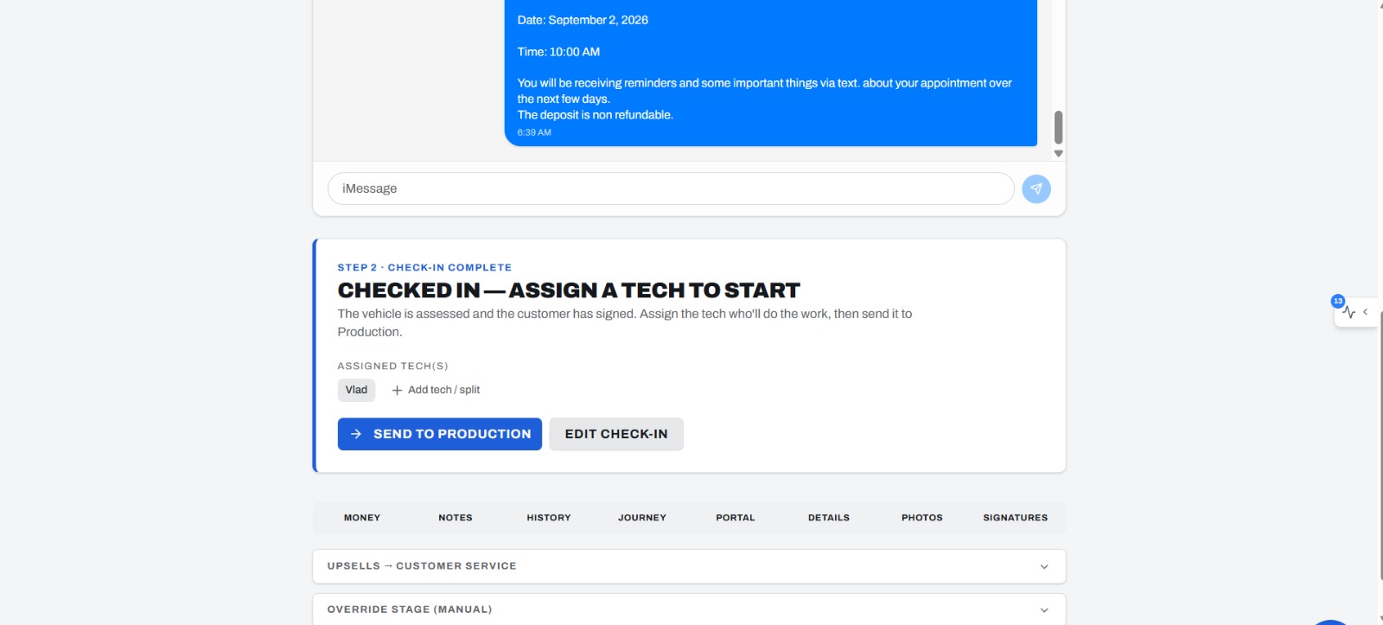Click the Add tech / split link
The width and height of the screenshot is (1383, 625).
pos(436,390)
